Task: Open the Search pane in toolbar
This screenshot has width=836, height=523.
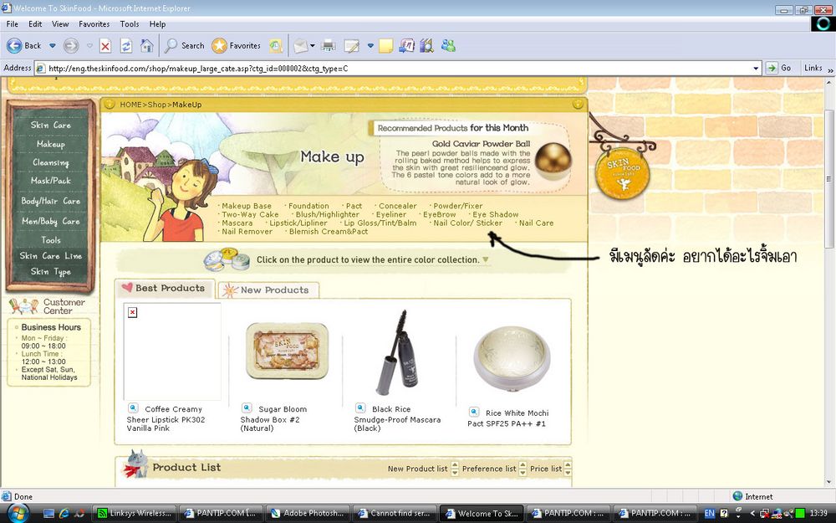Action: [x=185, y=46]
